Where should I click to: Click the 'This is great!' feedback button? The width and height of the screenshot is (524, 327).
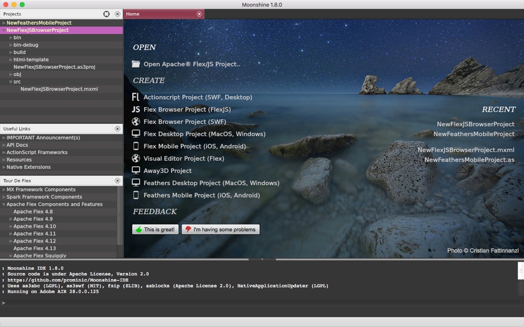pyautogui.click(x=156, y=229)
